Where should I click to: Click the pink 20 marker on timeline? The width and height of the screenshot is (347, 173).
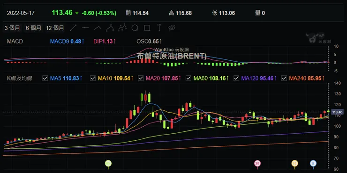pos(257,164)
